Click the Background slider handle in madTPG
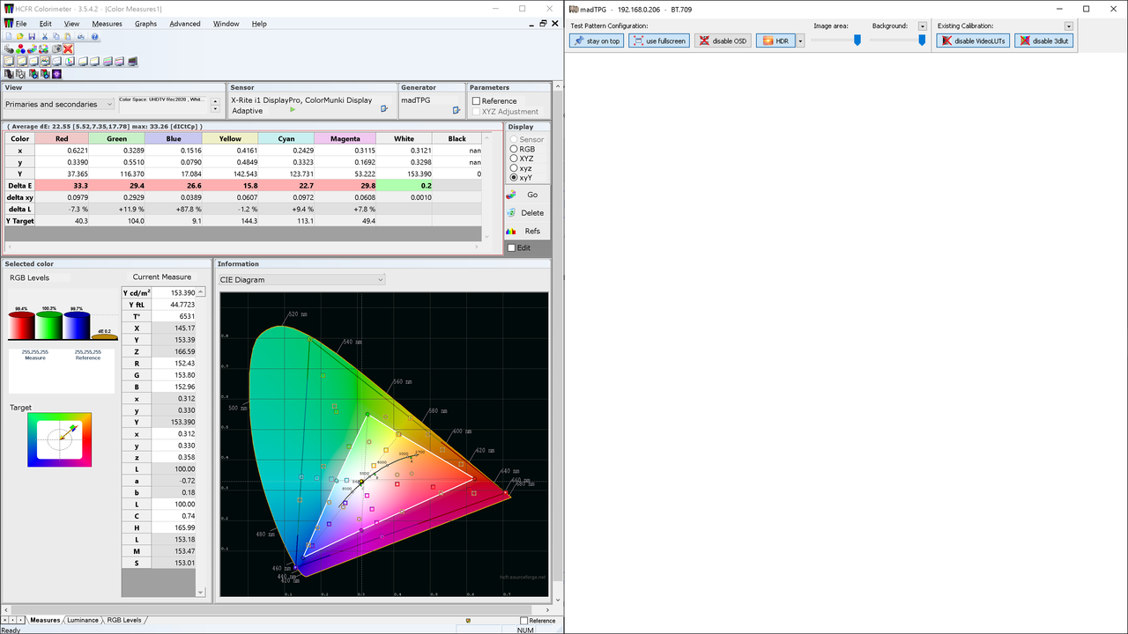Viewport: 1128px width, 634px height. (x=922, y=40)
